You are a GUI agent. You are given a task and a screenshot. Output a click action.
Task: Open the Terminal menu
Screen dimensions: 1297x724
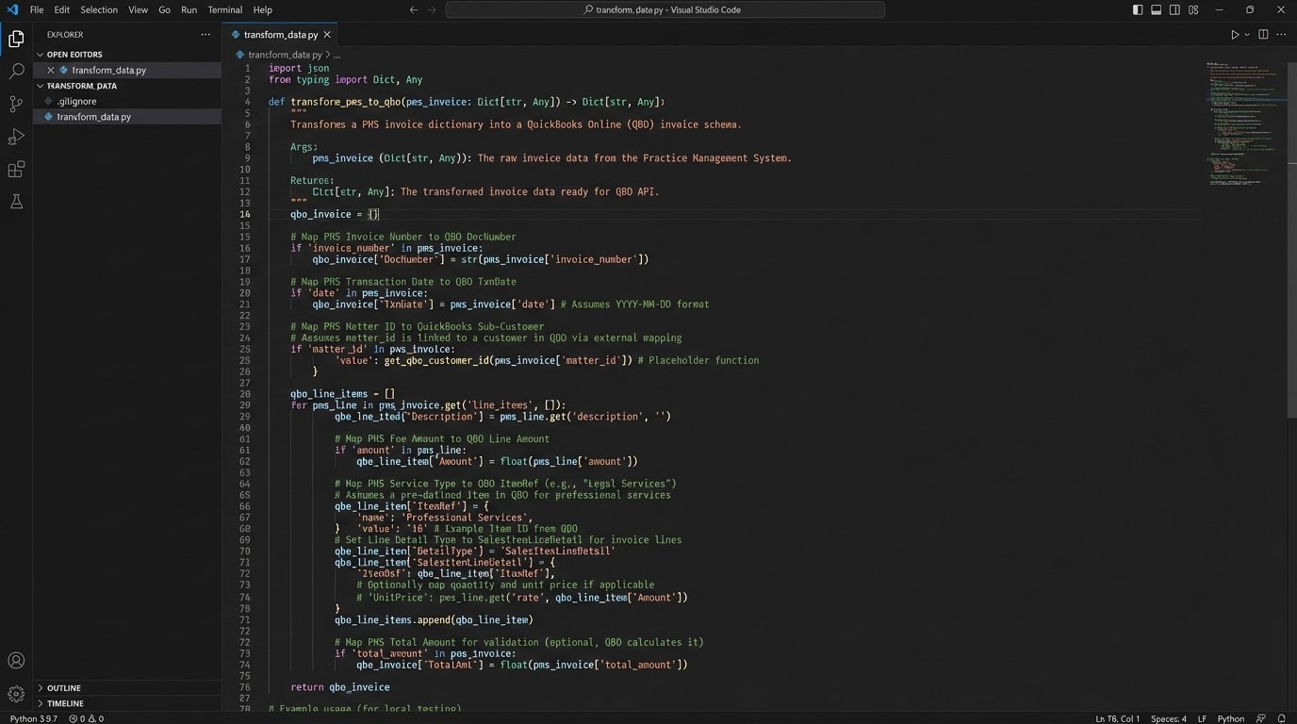pos(223,9)
